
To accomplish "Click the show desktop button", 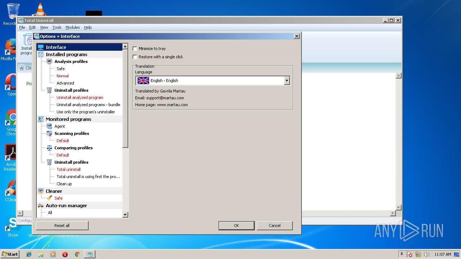I will pos(457,254).
